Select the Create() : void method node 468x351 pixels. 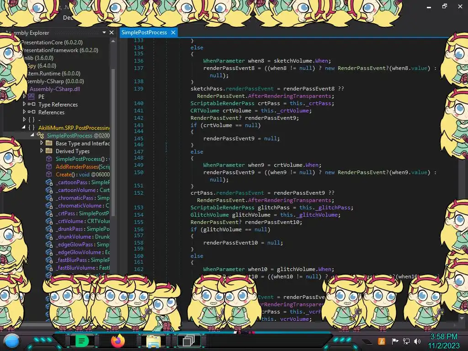pyautogui.click(x=83, y=174)
